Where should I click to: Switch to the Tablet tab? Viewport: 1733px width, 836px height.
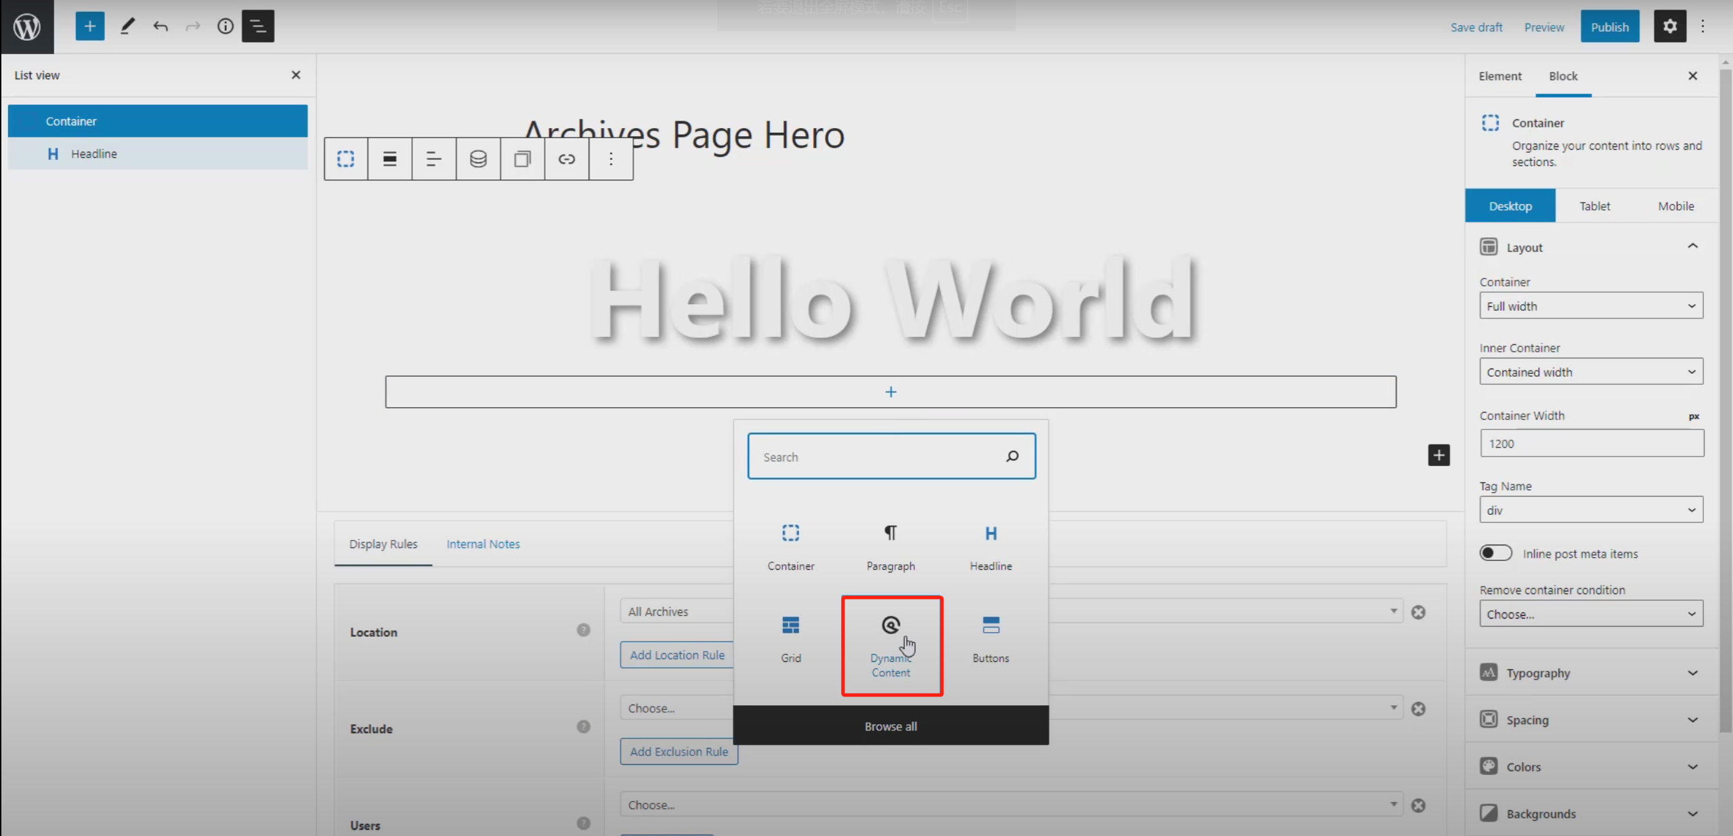1594,206
